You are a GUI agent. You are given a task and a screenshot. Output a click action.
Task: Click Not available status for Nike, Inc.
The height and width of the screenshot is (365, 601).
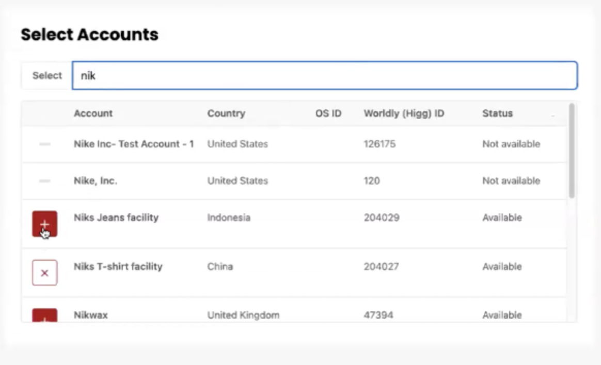(x=511, y=180)
